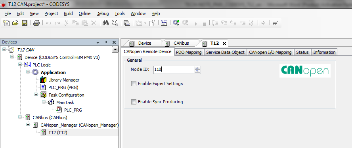Open the Devices panel dropdown arrow

click(x=115, y=49)
